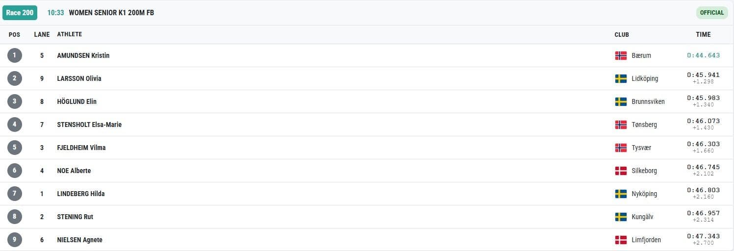
Task: Click position 1 circle badge
Action: tap(15, 55)
